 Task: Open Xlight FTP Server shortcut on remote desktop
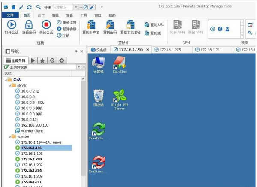pos(120,100)
